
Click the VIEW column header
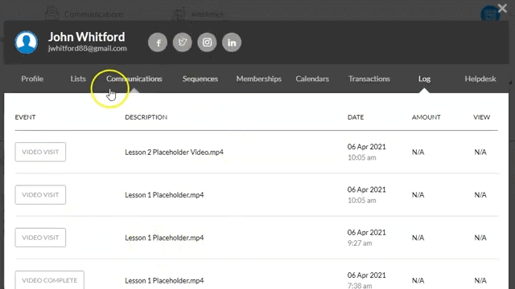click(481, 117)
